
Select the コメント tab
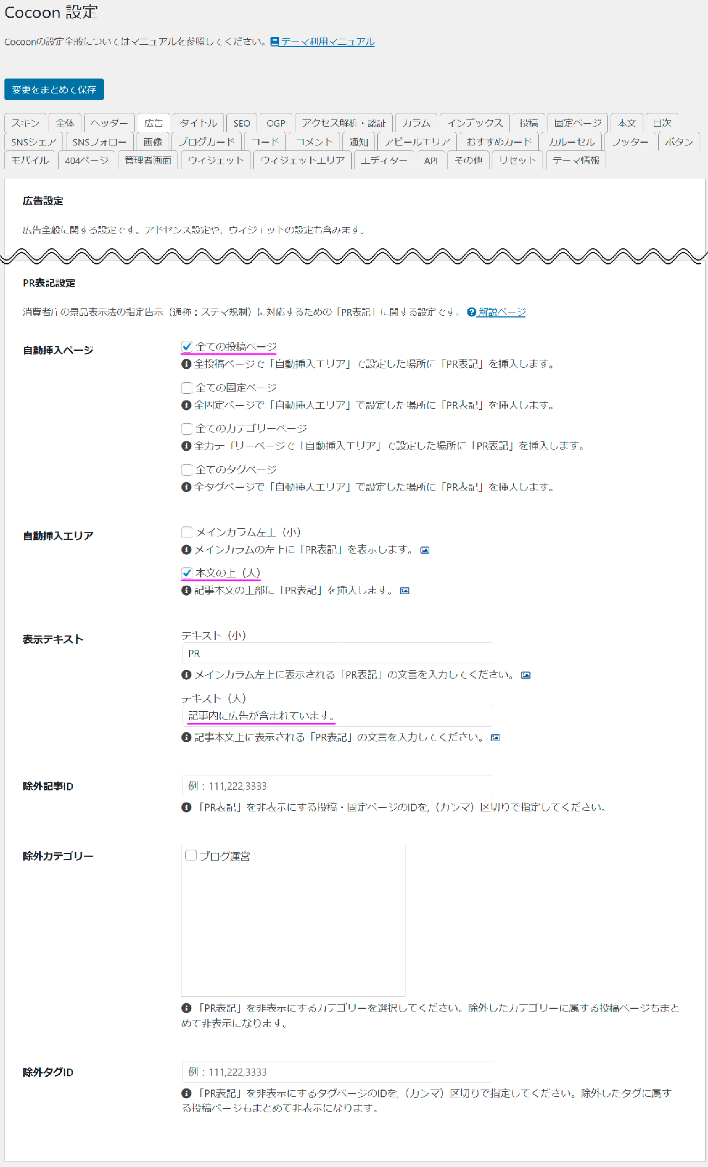click(x=315, y=142)
